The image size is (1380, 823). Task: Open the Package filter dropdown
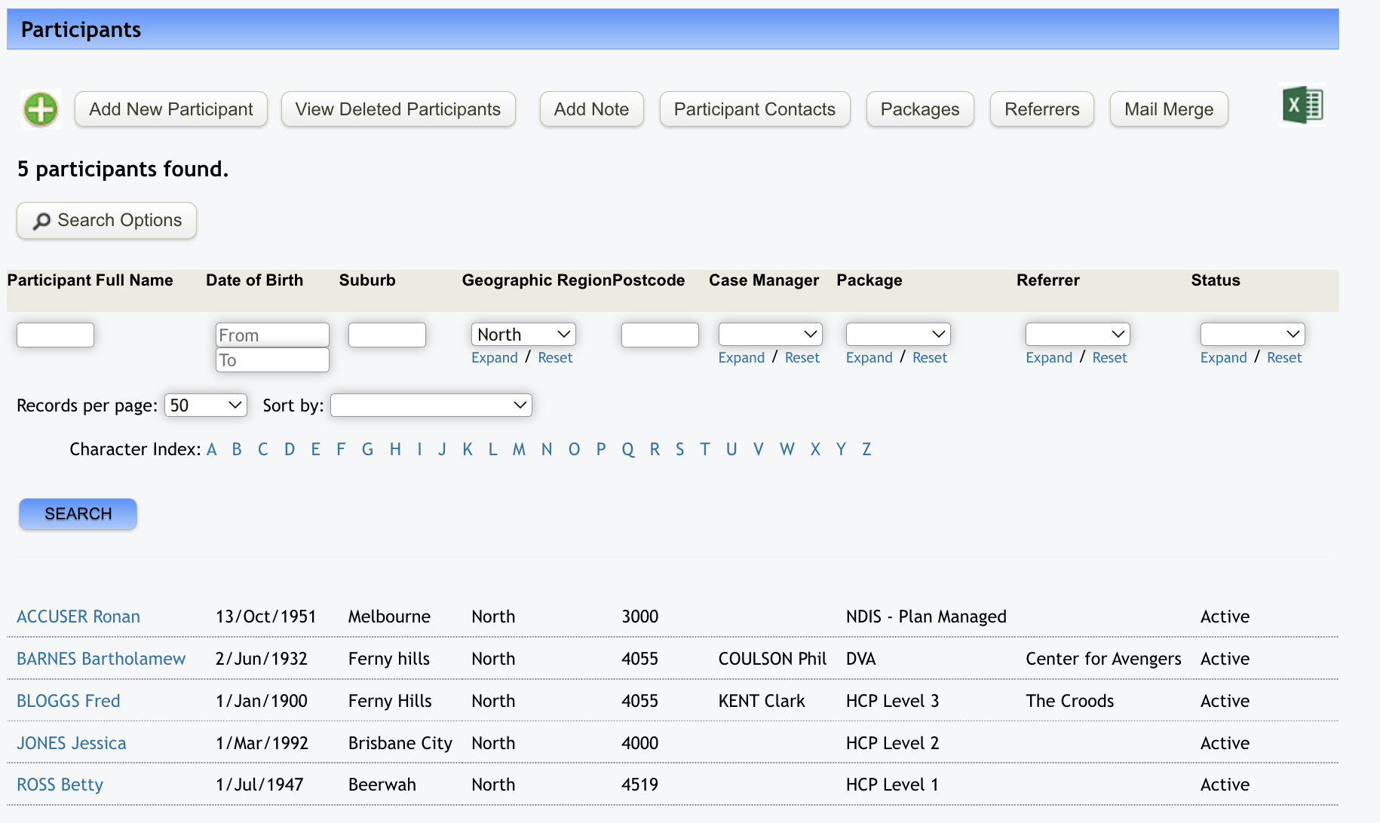point(897,334)
